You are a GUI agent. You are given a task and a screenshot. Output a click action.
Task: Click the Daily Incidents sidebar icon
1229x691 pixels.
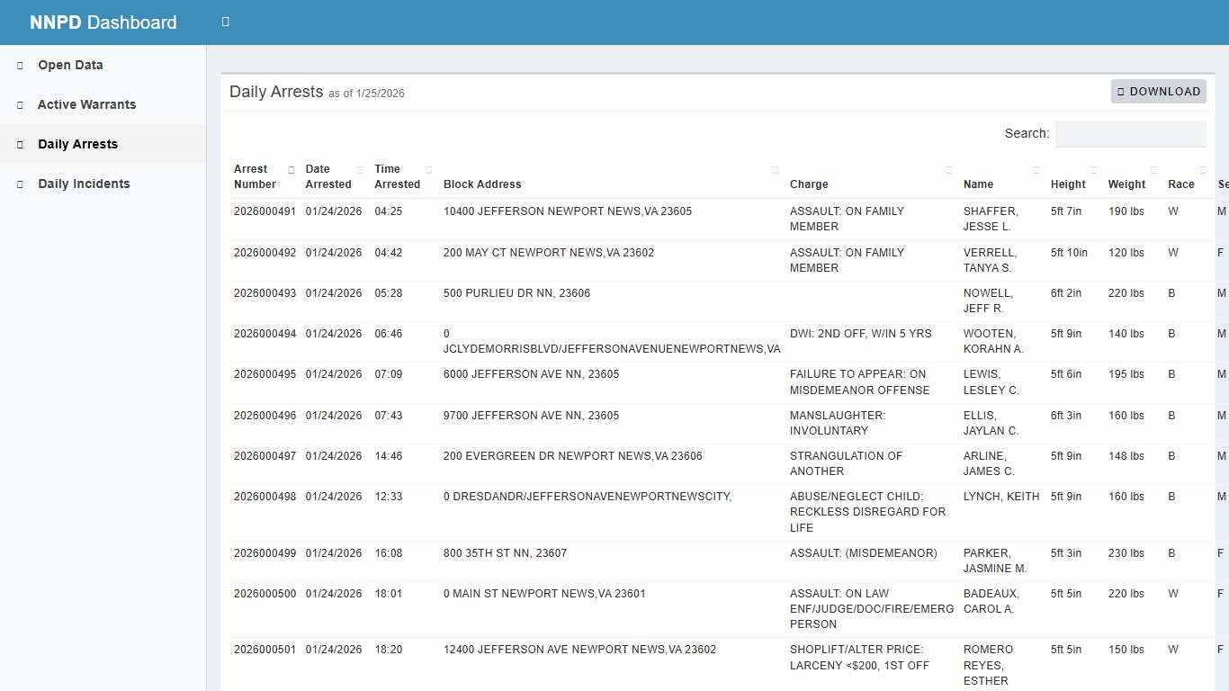(19, 184)
